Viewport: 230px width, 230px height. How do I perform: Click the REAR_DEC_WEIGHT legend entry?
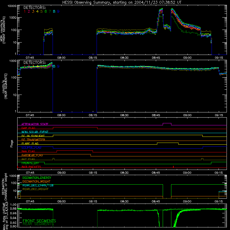(35, 189)
